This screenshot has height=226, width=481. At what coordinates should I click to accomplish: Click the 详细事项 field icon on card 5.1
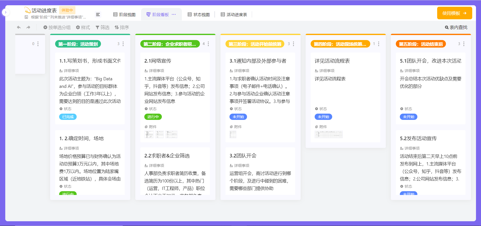[x=402, y=71]
